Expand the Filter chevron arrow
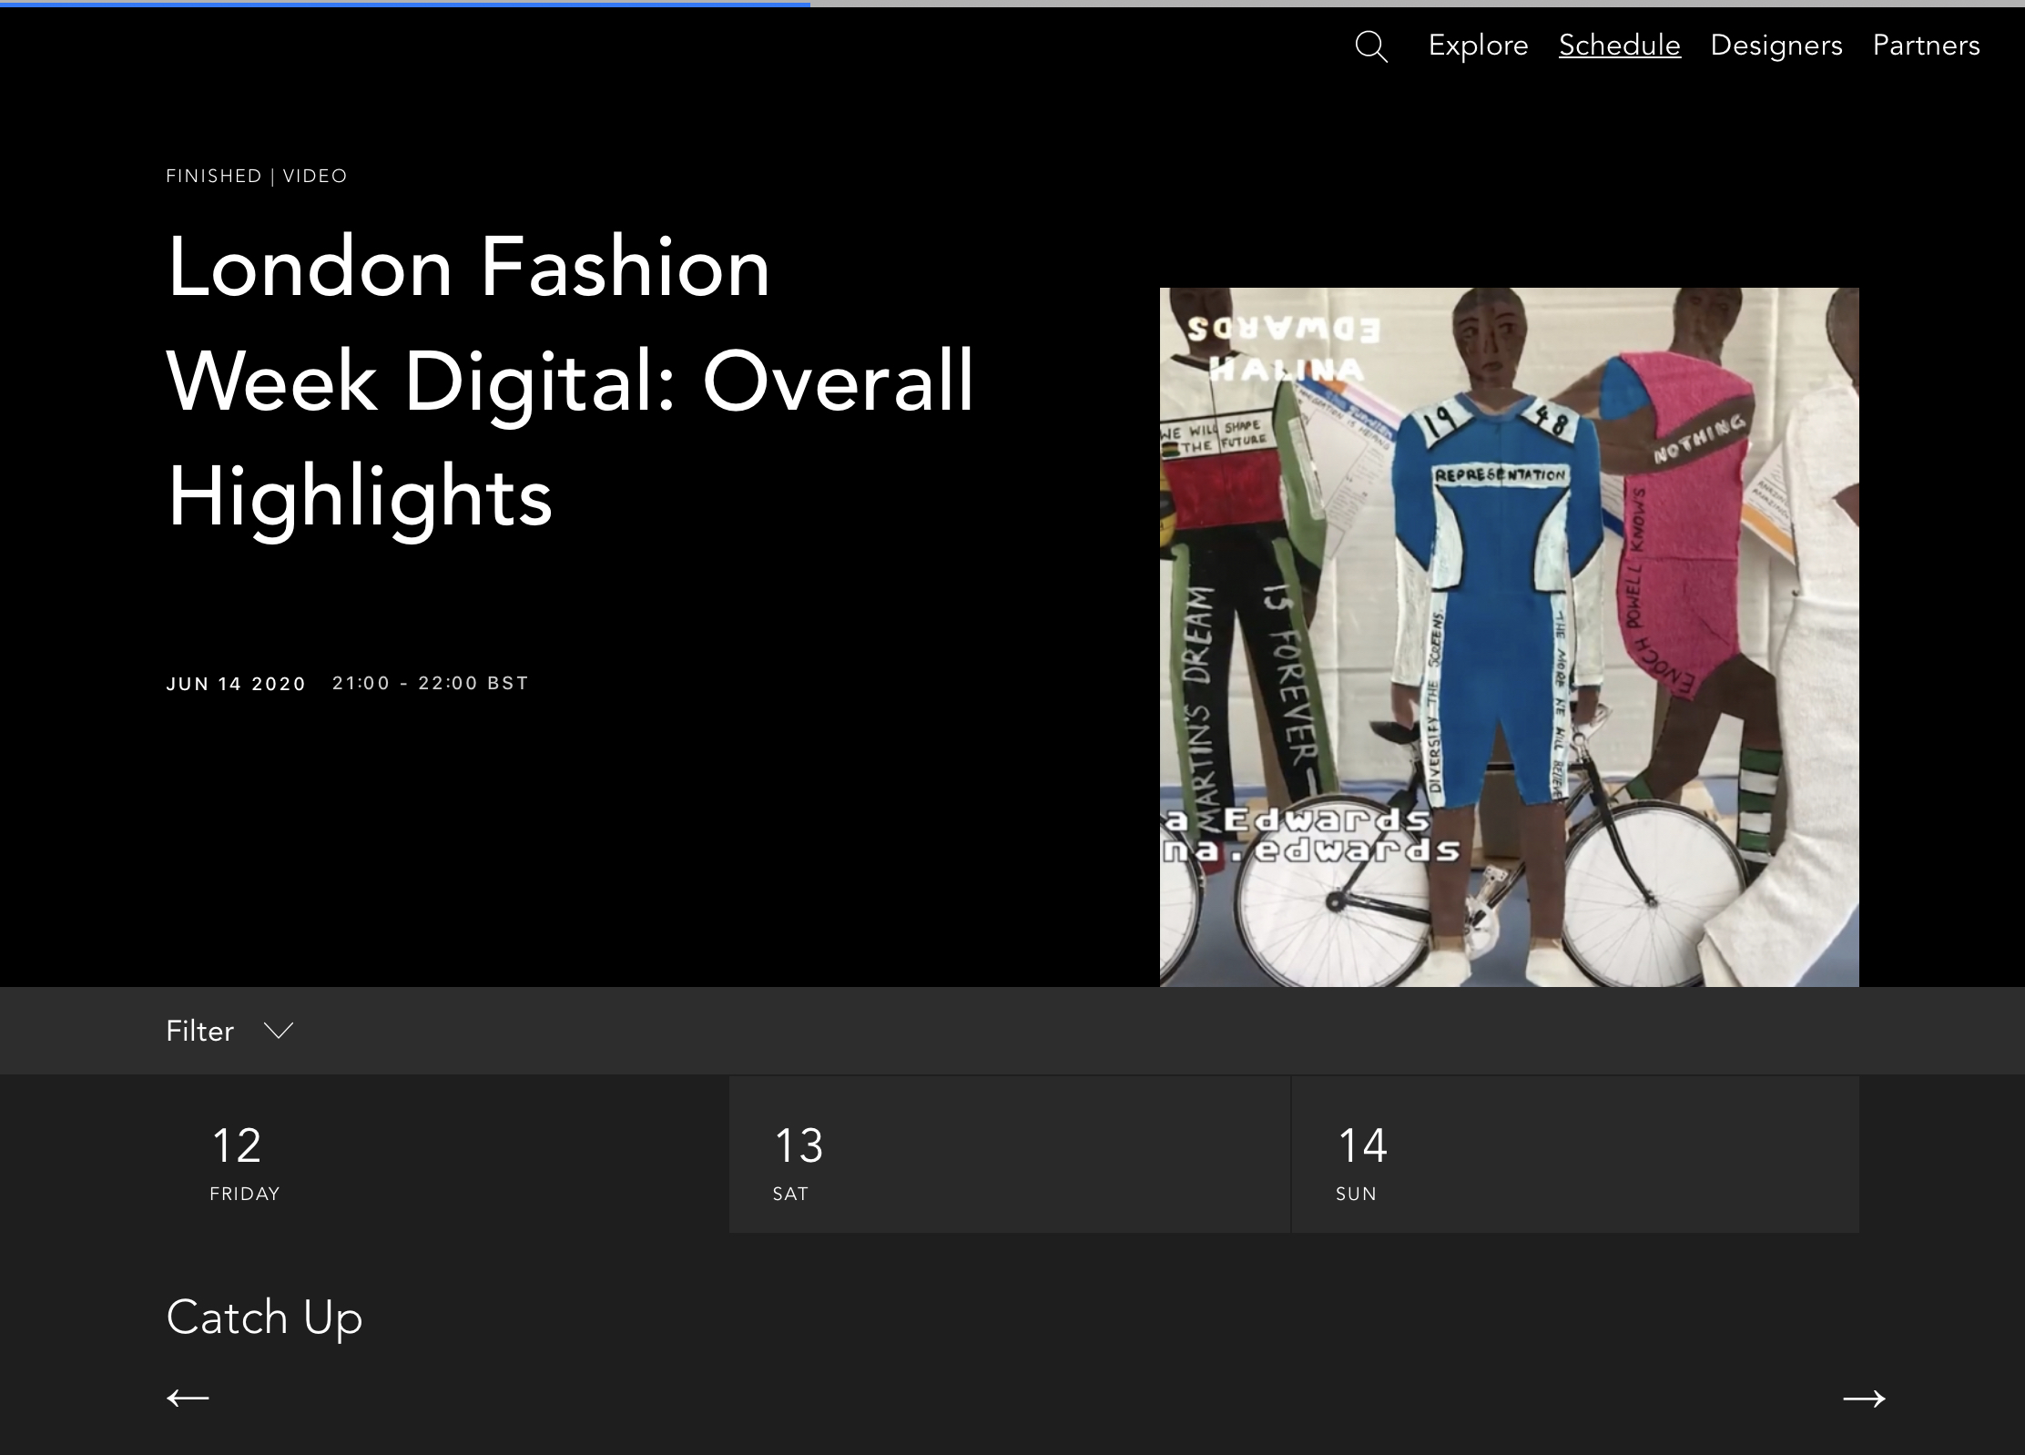 [x=278, y=1031]
